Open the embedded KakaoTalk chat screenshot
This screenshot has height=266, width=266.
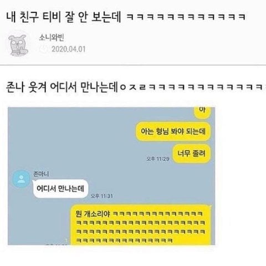pos(111,176)
